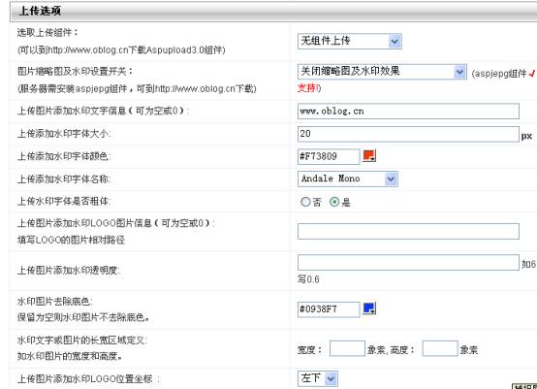Click the font color field showing #F73809
The width and height of the screenshot is (537, 389).
(329, 156)
